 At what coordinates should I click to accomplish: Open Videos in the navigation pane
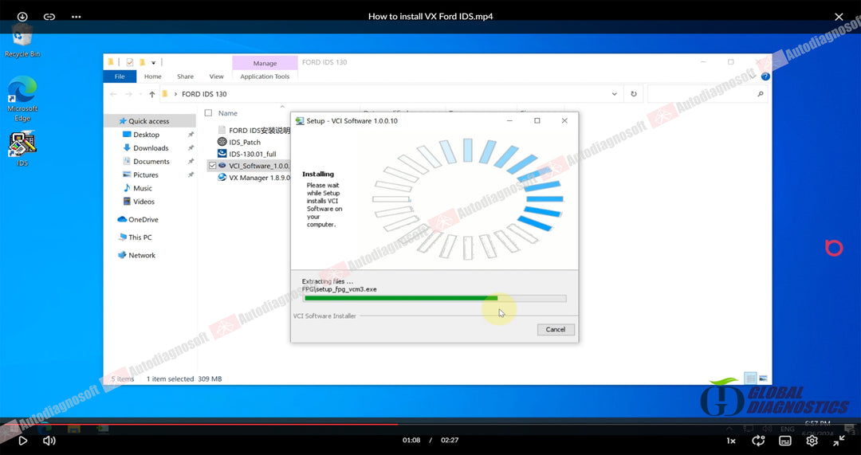coord(143,202)
